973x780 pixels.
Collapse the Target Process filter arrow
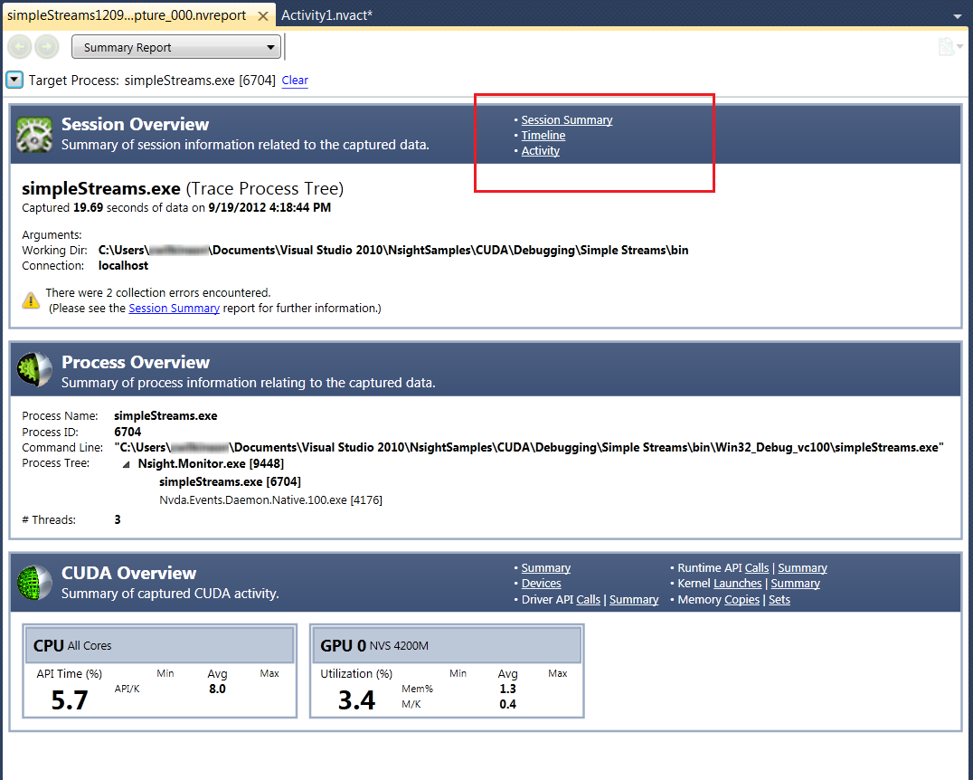coord(14,80)
